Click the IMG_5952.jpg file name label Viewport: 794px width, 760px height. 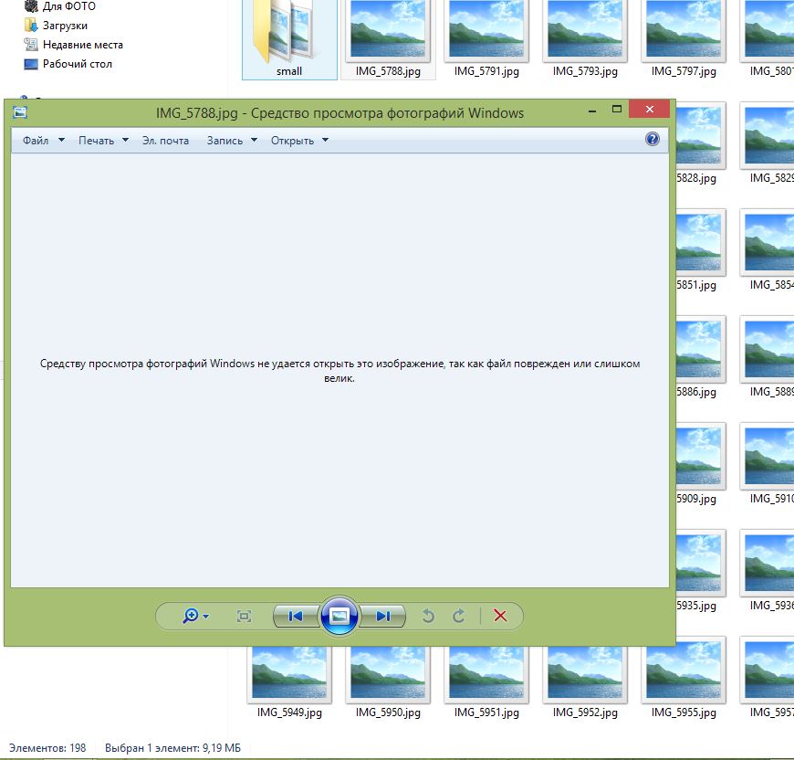coord(585,712)
